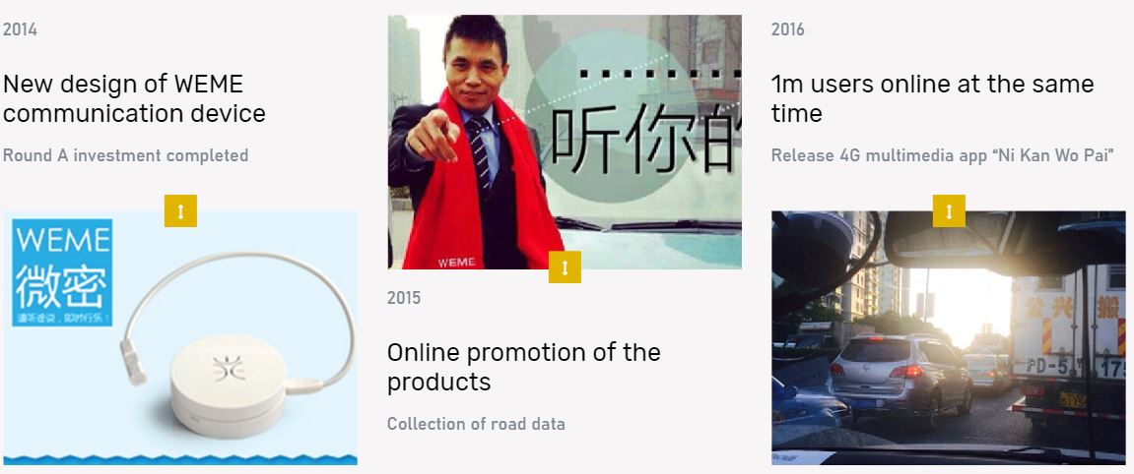1134x474 pixels.
Task: Open the photo of man in red scarf
Action: point(565,143)
